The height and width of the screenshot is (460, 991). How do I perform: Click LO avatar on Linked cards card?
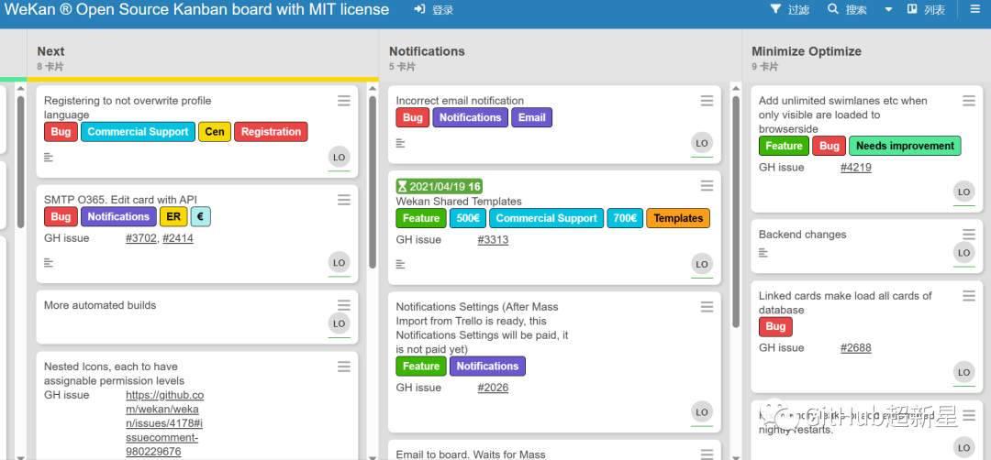[x=963, y=372]
